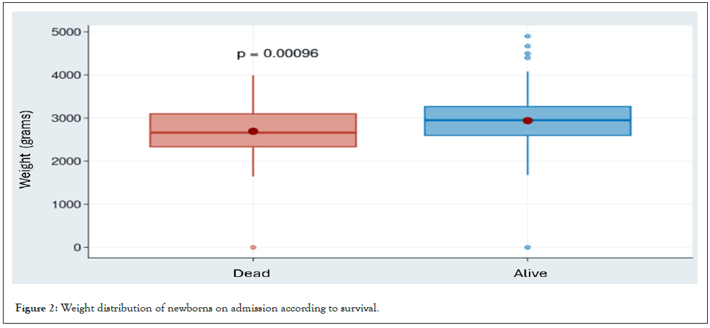Image resolution: width=710 pixels, height=328 pixels.
Task: Click the Weight (grams) y-axis title
Action: 26,150
